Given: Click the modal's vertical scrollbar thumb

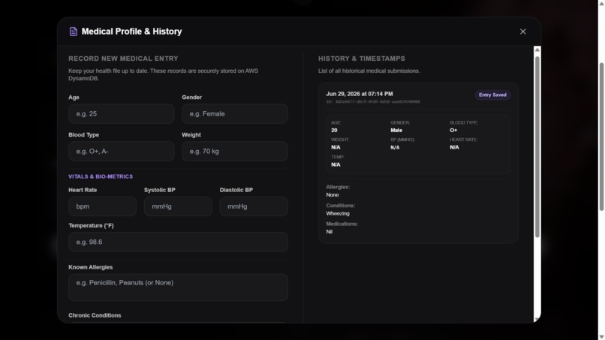Looking at the screenshot, I should tap(537, 147).
